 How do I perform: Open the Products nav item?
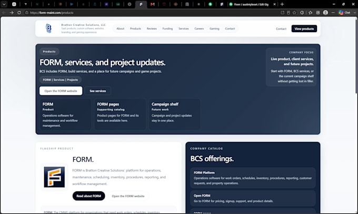pos(135,28)
